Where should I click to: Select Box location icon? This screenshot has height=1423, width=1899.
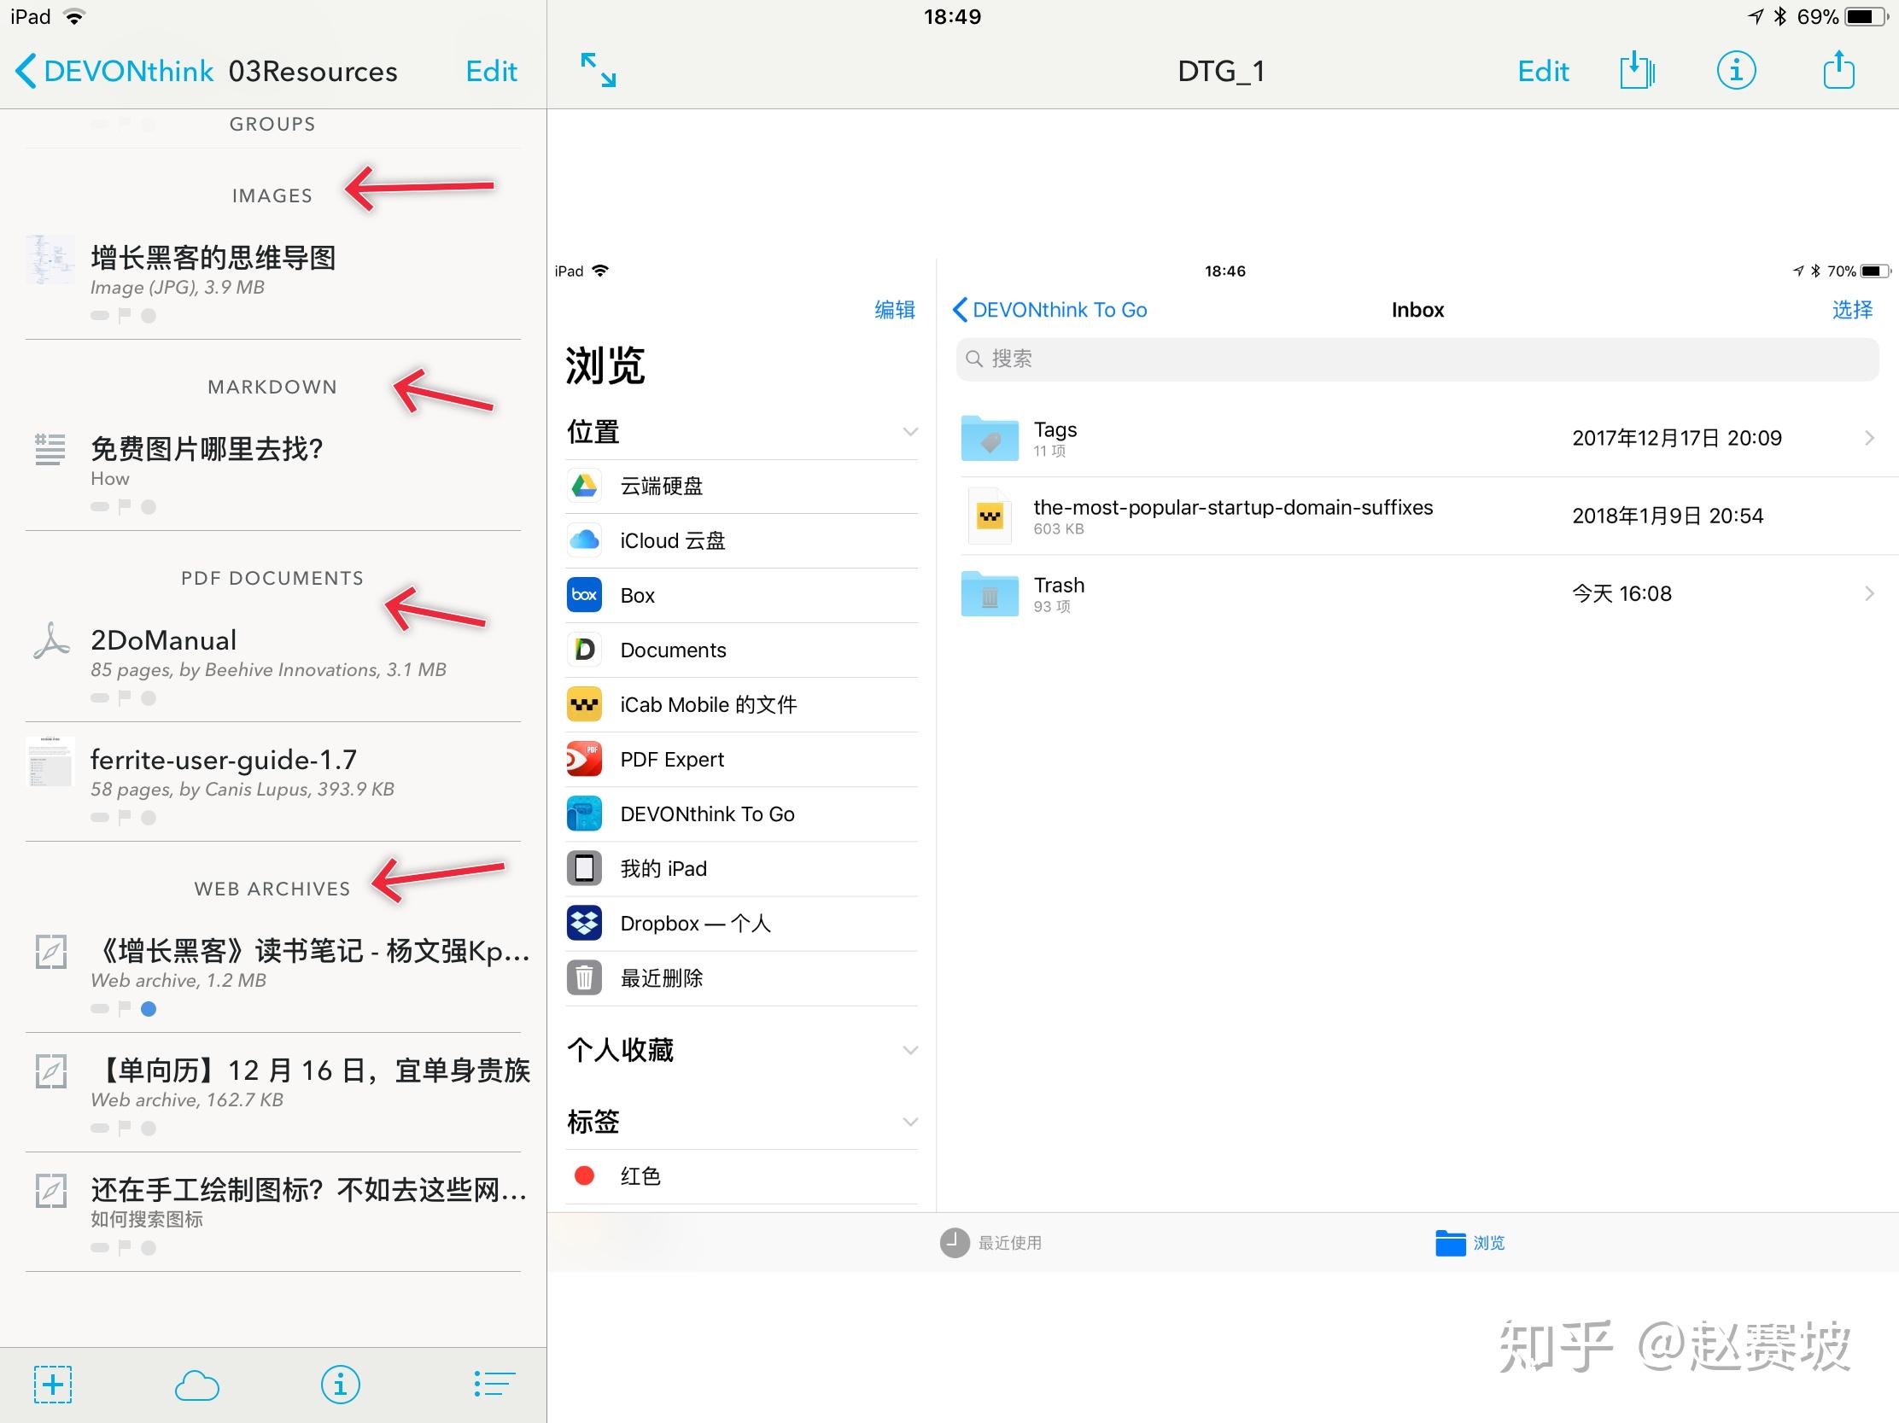click(584, 595)
